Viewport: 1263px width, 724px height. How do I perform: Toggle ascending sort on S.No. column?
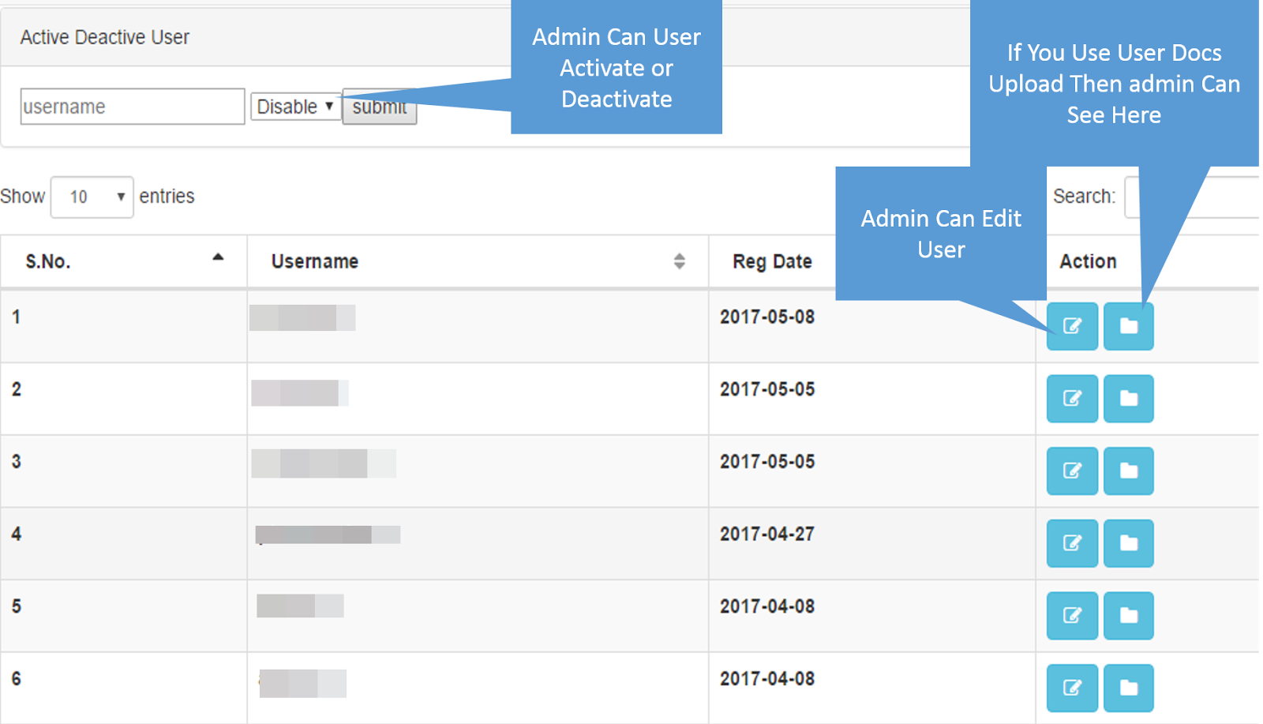122,261
